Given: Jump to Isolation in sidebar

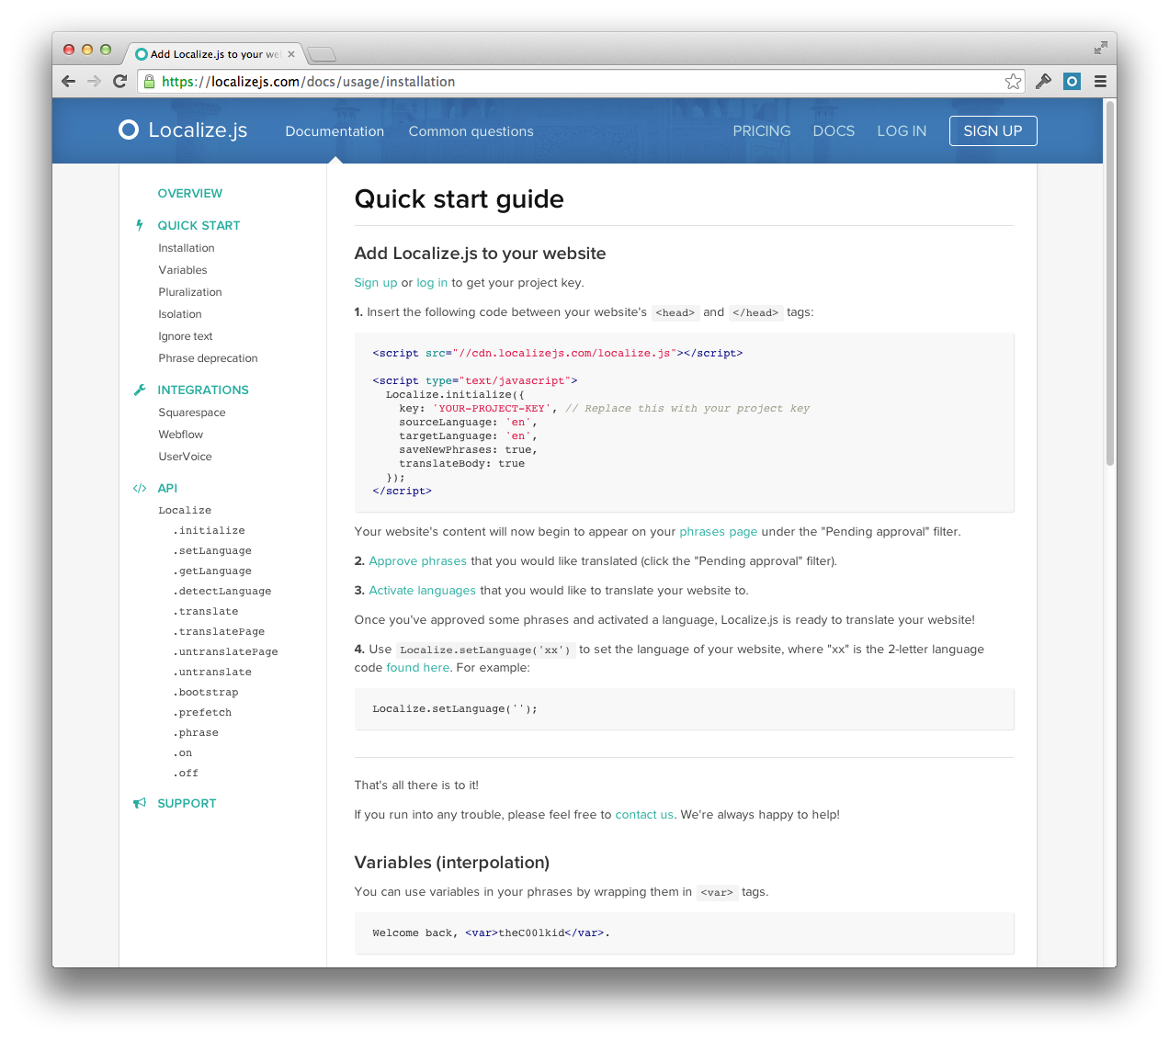Looking at the screenshot, I should 180,314.
